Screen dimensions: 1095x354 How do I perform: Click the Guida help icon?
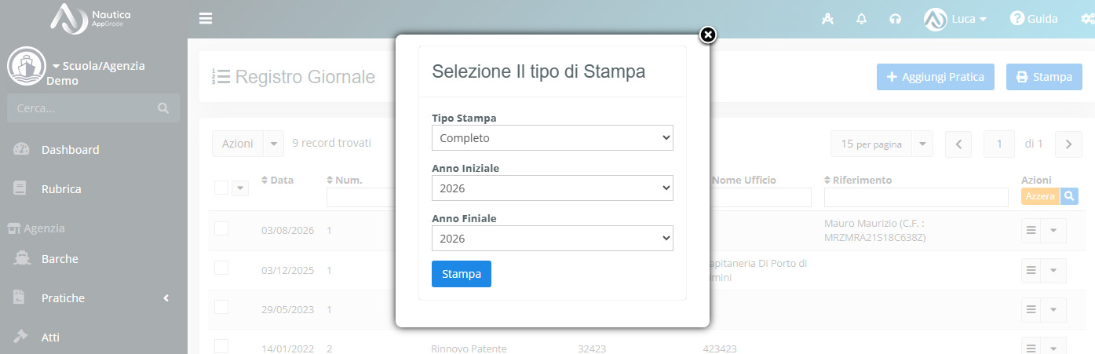pos(1017,18)
